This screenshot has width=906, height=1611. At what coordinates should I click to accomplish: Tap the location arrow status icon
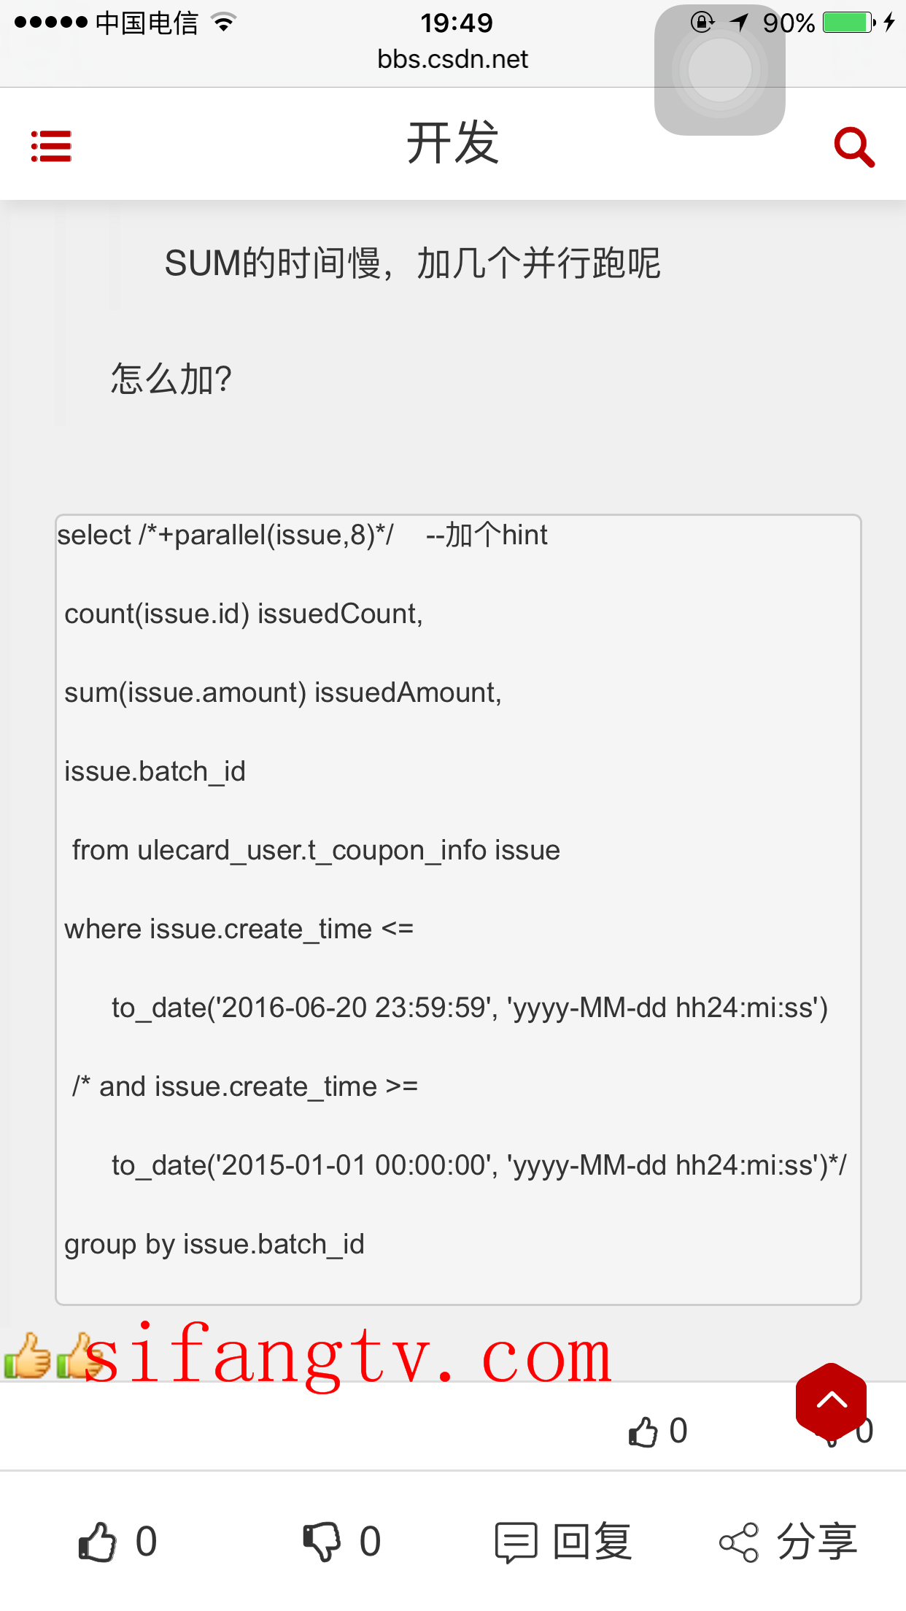(x=739, y=23)
